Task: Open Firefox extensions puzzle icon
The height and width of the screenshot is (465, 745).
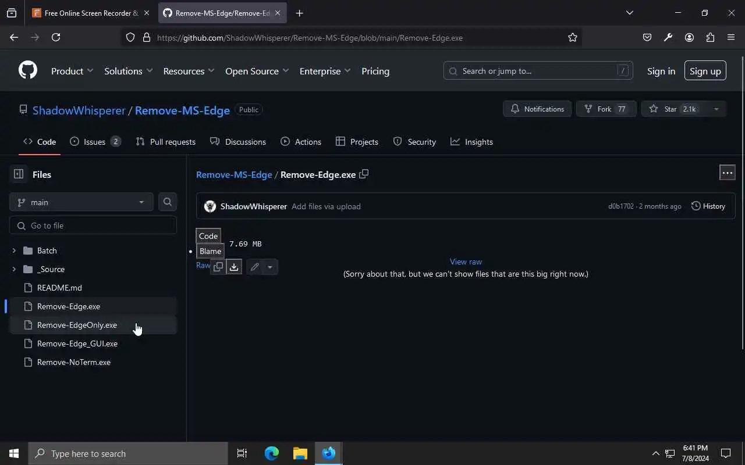Action: pos(710,37)
